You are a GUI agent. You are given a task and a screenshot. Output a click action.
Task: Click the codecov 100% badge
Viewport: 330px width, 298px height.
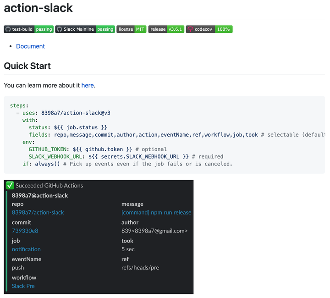[x=209, y=29]
